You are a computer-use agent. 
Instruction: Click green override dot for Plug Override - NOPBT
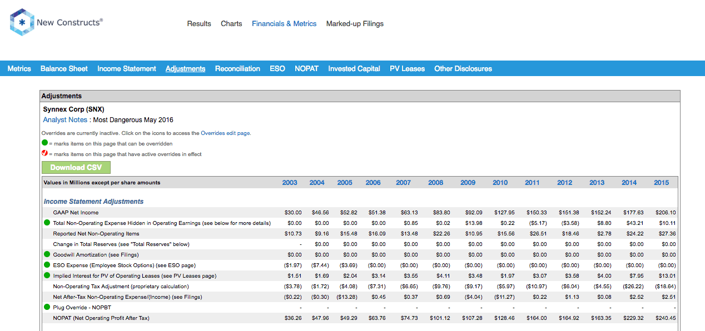[47, 308]
